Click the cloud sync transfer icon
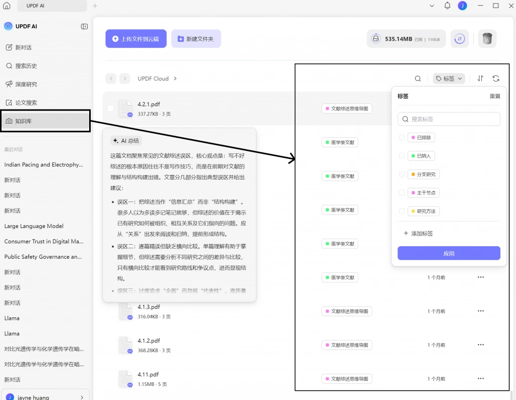The width and height of the screenshot is (516, 400). 460,38
